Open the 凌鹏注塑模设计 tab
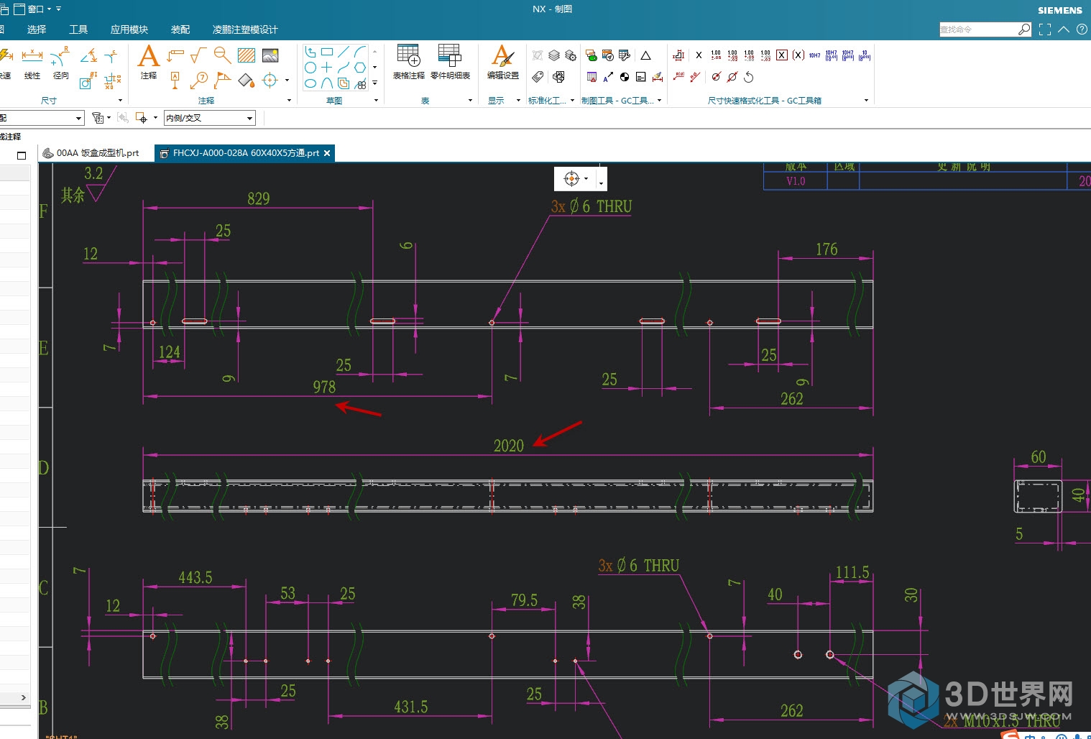This screenshot has height=739, width=1091. pyautogui.click(x=245, y=29)
